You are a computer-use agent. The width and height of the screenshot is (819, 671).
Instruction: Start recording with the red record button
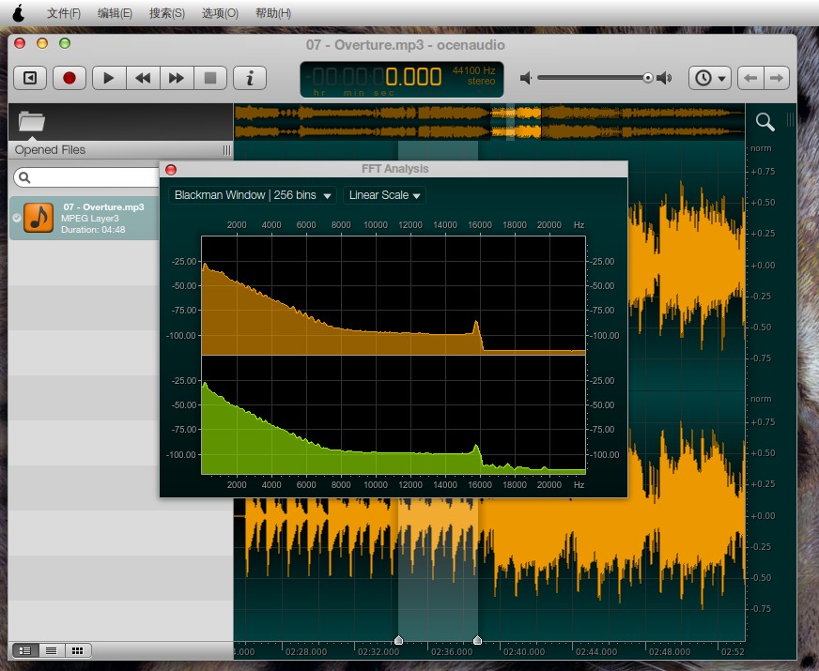point(69,78)
